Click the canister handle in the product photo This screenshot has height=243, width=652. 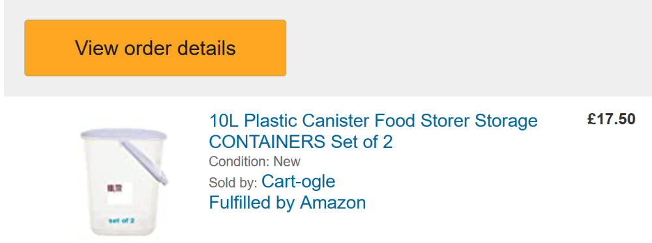(145, 162)
